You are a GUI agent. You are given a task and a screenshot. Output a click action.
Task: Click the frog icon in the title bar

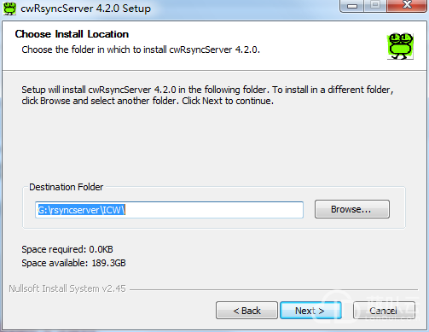tap(9, 9)
